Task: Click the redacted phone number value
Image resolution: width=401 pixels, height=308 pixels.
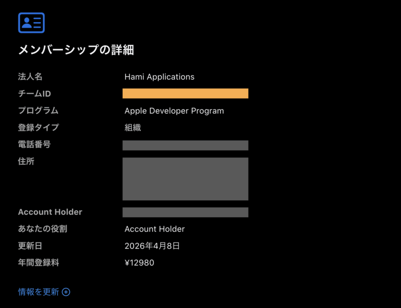Action: (185, 145)
